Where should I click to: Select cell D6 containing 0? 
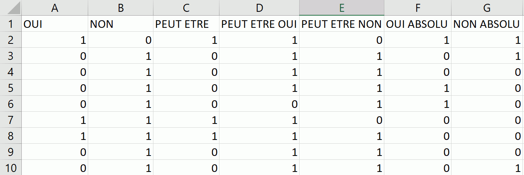tap(259, 104)
